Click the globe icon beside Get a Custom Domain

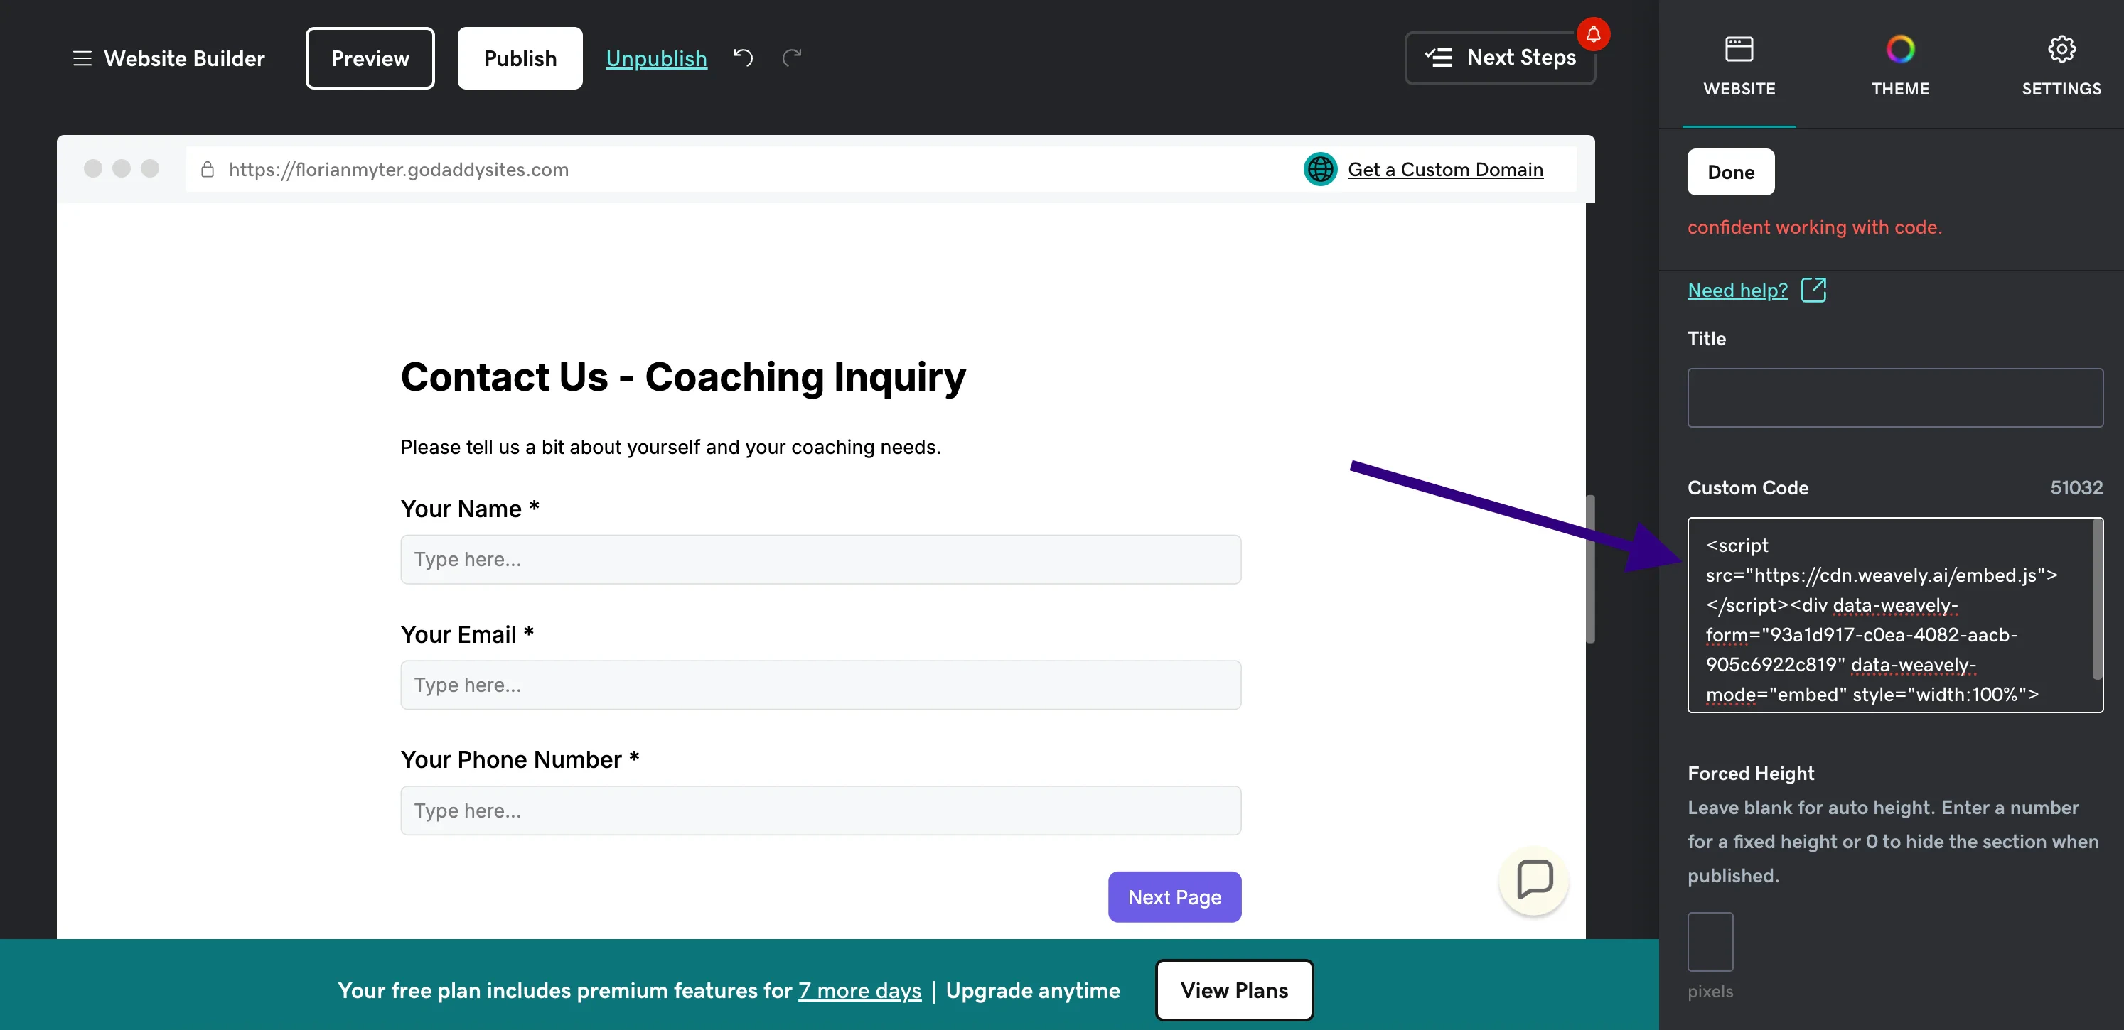coord(1320,169)
